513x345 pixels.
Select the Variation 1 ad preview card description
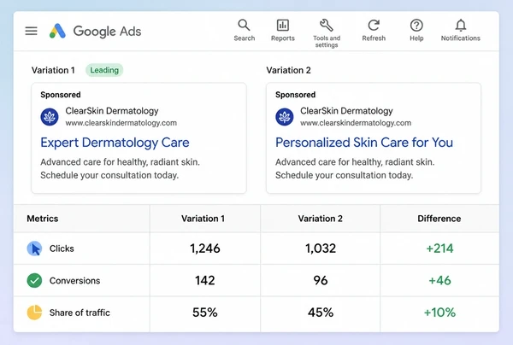pos(120,168)
